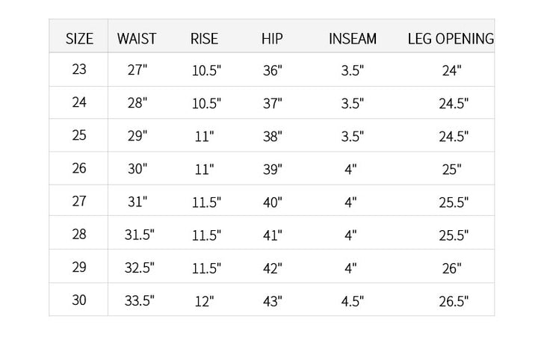Click the 4.5" inseam value
This screenshot has height=337, width=538.
click(x=352, y=301)
